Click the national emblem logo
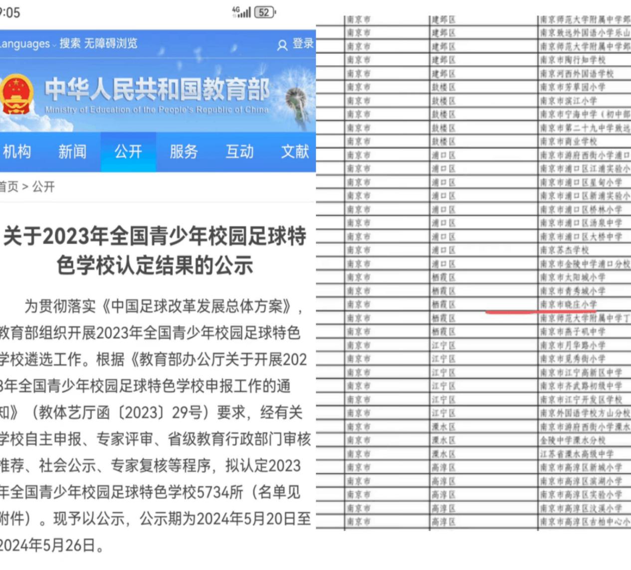This screenshot has height=570, width=631. 16,94
